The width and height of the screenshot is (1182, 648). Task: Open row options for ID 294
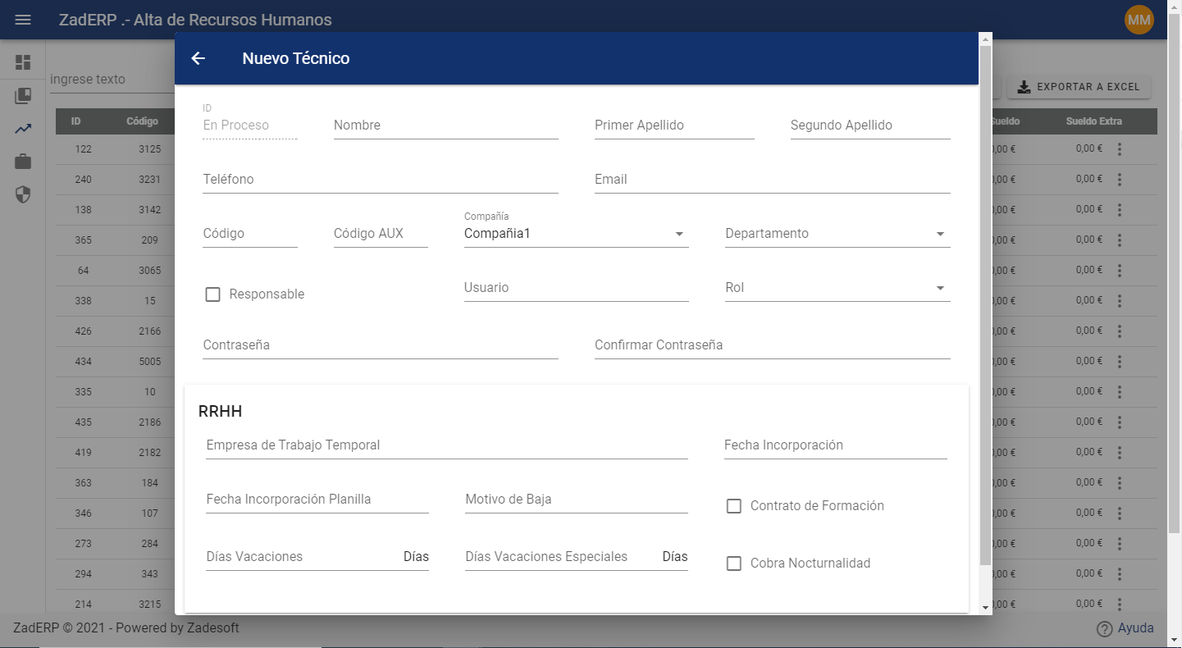(x=1120, y=574)
